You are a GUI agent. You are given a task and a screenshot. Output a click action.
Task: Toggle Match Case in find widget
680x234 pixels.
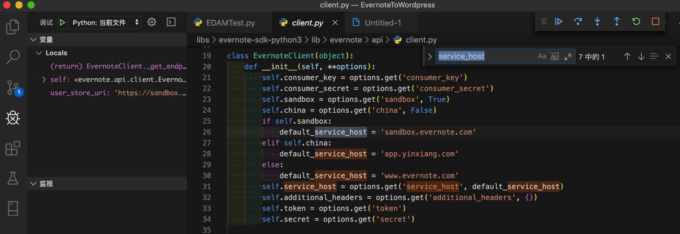click(x=542, y=56)
